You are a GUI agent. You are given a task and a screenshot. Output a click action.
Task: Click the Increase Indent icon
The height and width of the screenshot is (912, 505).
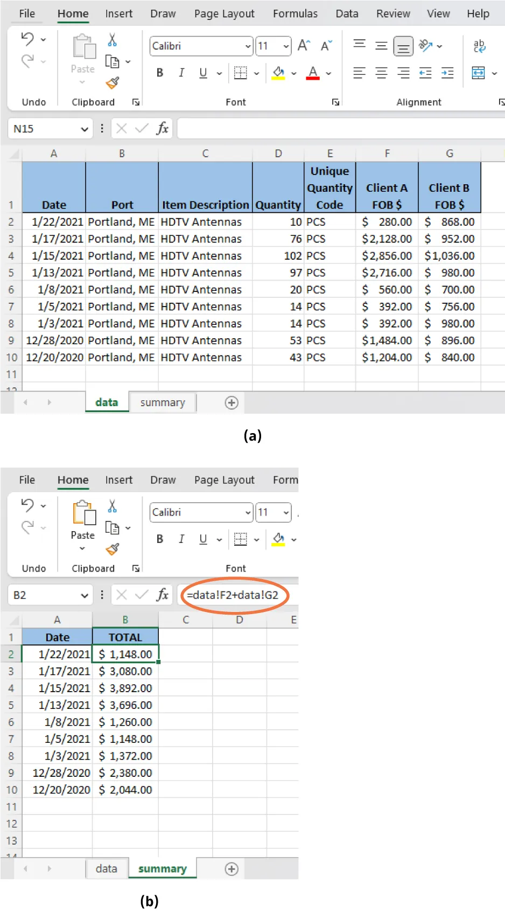click(x=447, y=73)
